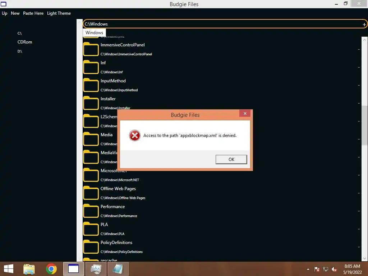Select the Performance folder name
Viewport: 368px width, 276px height.
(112, 207)
